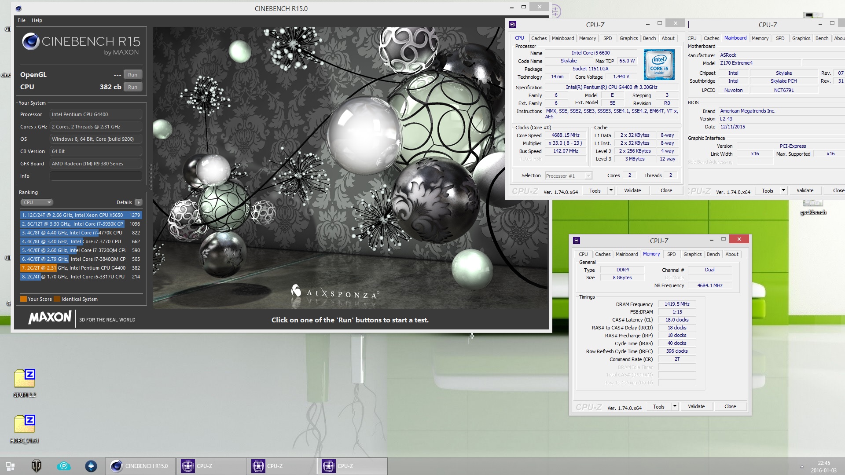
Task: Switch to Caches tab in CPU-Z processor window
Action: point(539,38)
